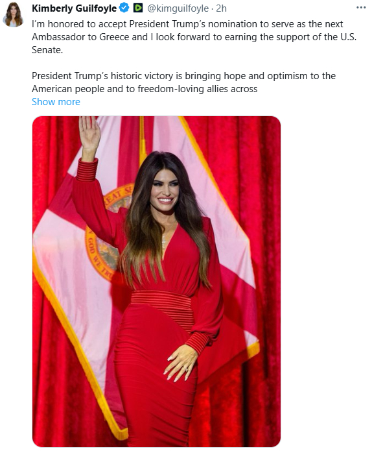Open the @kimguilfoyle handle link
372x451 pixels.
178,8
